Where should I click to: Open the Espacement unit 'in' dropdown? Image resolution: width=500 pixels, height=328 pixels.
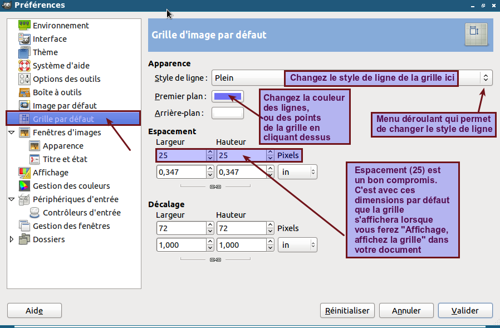[x=297, y=172]
